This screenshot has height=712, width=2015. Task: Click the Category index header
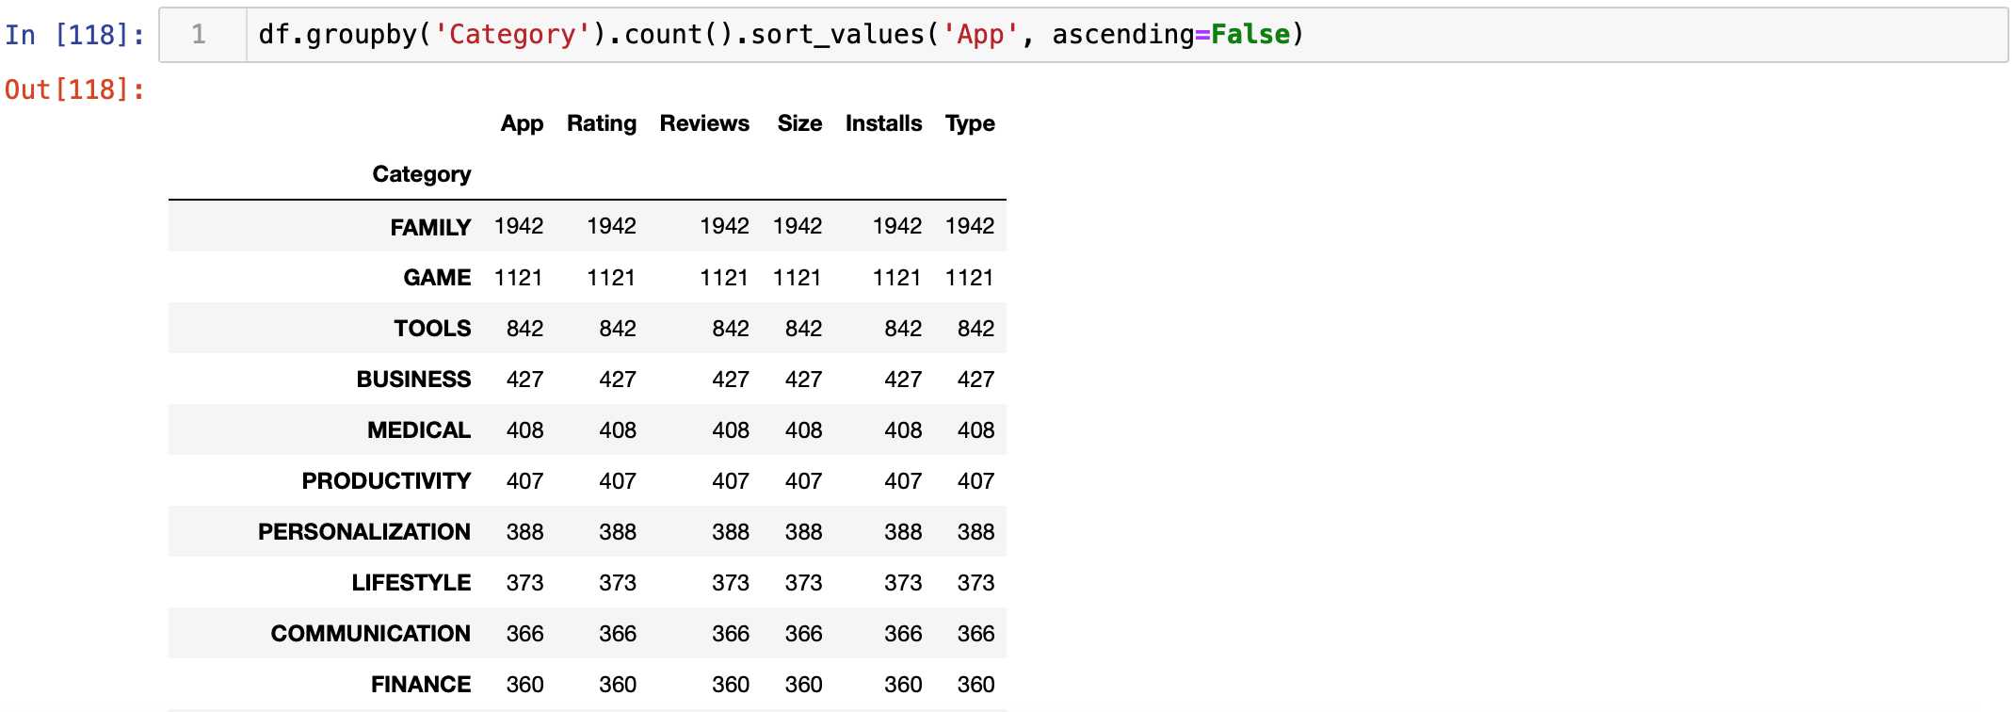(422, 174)
